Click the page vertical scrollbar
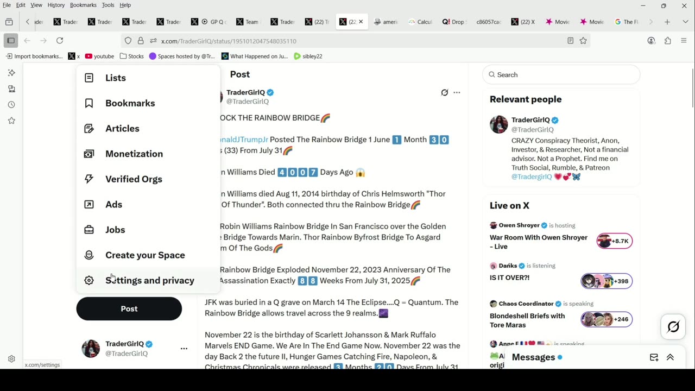695x391 pixels. pyautogui.click(x=693, y=87)
